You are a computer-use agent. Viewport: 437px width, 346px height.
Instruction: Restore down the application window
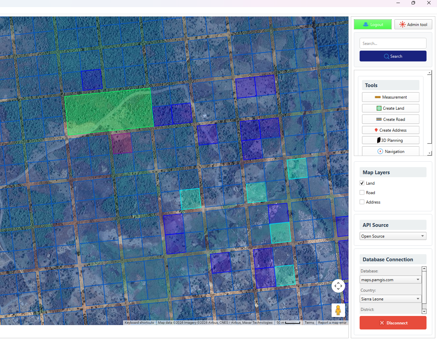(x=413, y=3)
